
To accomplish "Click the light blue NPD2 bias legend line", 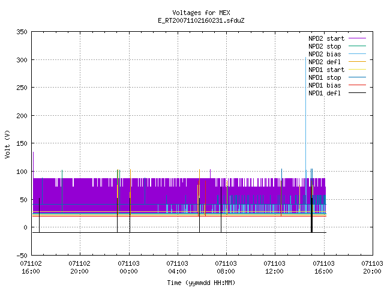I will click(x=357, y=54).
